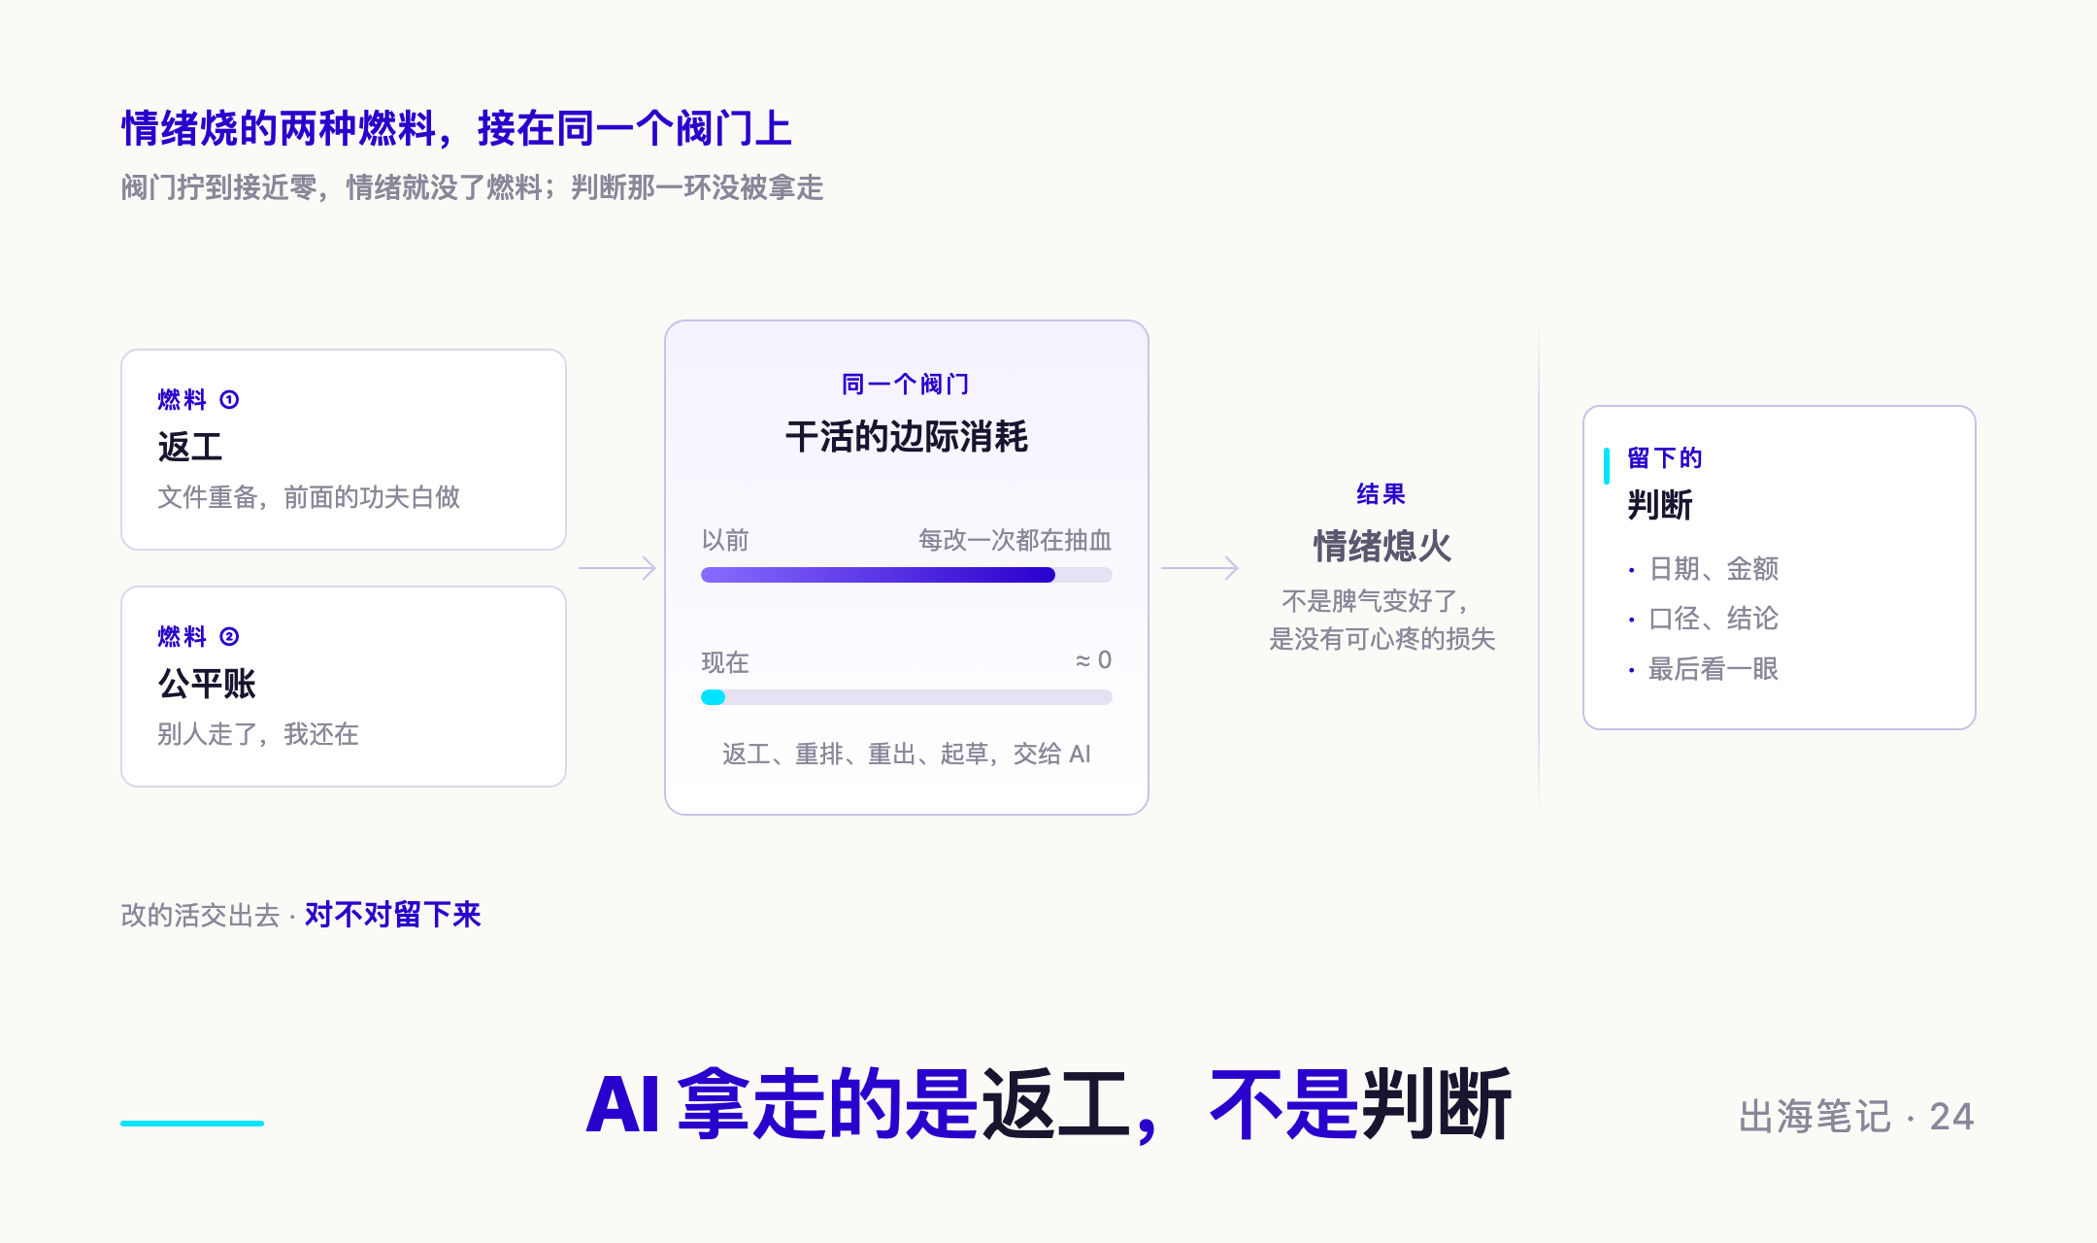The width and height of the screenshot is (2097, 1243).
Task: Click the 情绪熄火 heading
Action: [x=1381, y=546]
